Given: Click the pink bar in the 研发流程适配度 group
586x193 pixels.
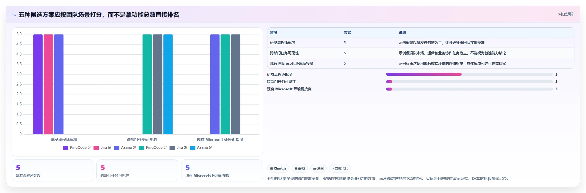Looking at the screenshot, I should pos(48,84).
